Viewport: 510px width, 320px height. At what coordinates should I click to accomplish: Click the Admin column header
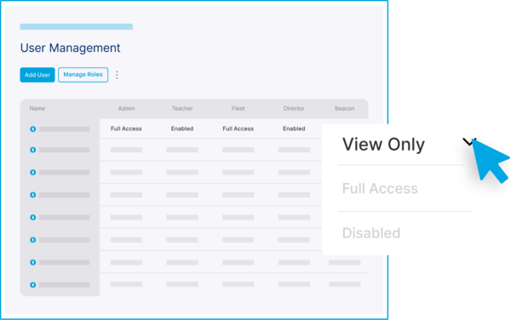(126, 108)
